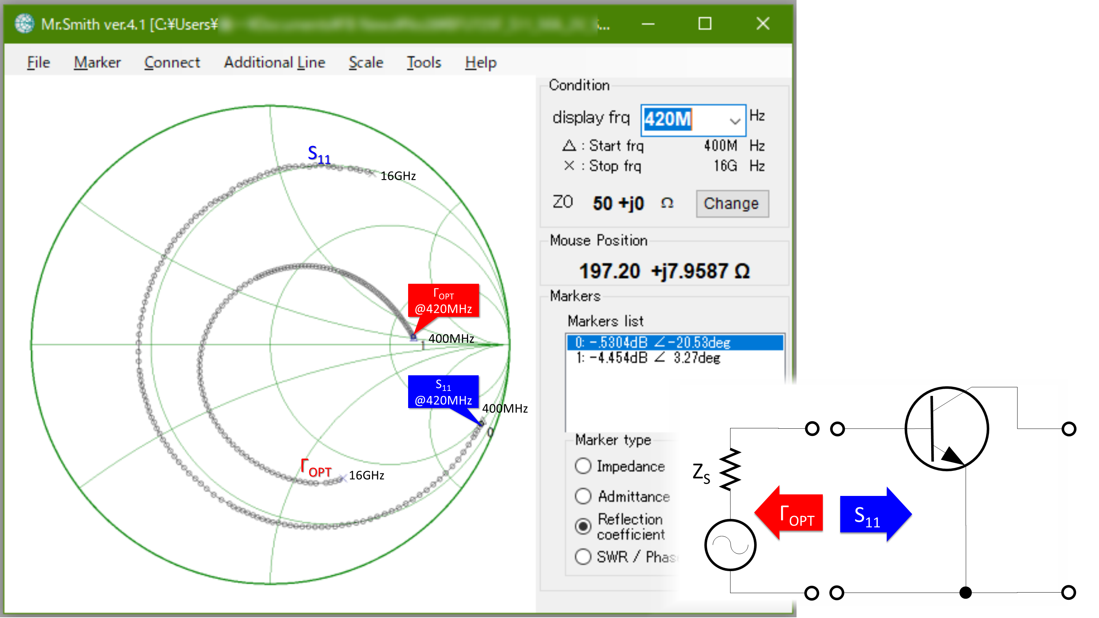1099x618 pixels.
Task: Click marker 1 point near 400MHz on chart
Action: point(414,338)
